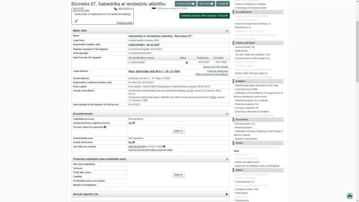Open Documents sidebar section header
The width and height of the screenshot is (359, 202).
pos(258,119)
